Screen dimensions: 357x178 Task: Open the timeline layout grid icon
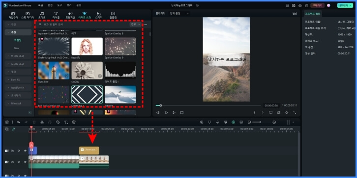tap(7, 122)
